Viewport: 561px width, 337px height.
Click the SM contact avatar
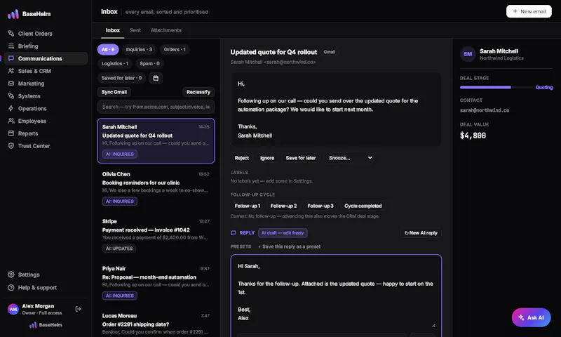(468, 54)
